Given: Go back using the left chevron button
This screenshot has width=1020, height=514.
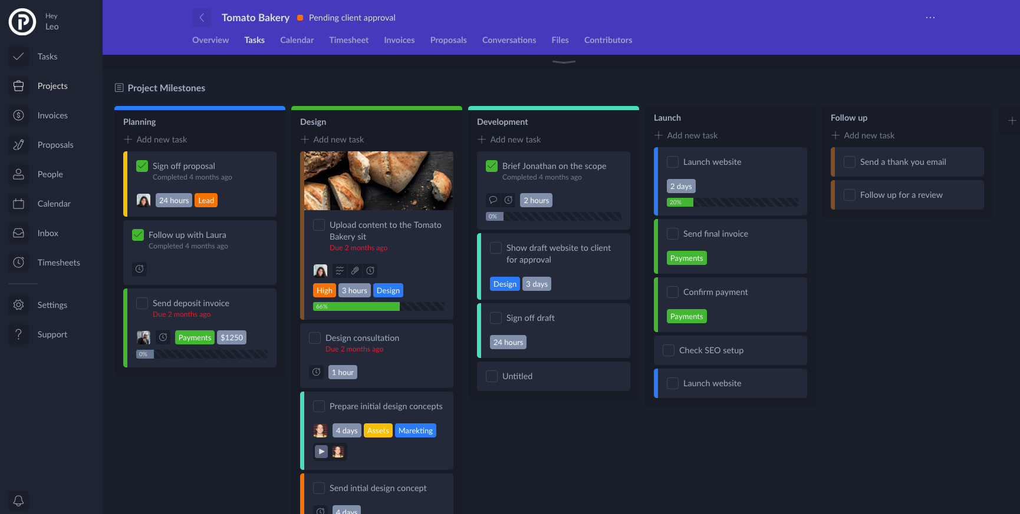Looking at the screenshot, I should click(x=202, y=18).
